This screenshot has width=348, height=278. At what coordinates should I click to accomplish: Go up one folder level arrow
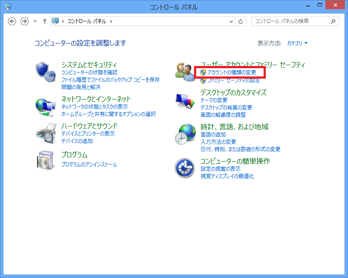click(x=44, y=21)
